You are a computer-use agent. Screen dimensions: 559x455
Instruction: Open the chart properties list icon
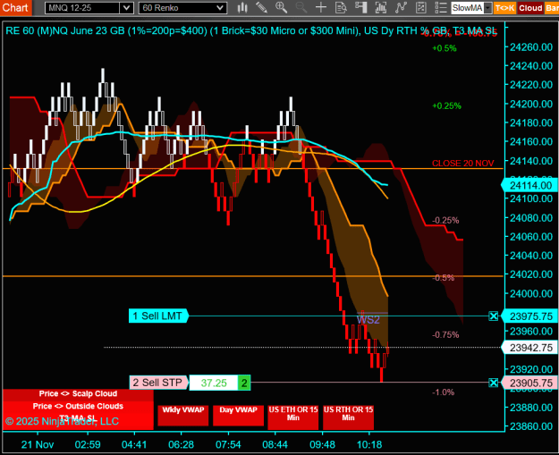(x=441, y=7)
